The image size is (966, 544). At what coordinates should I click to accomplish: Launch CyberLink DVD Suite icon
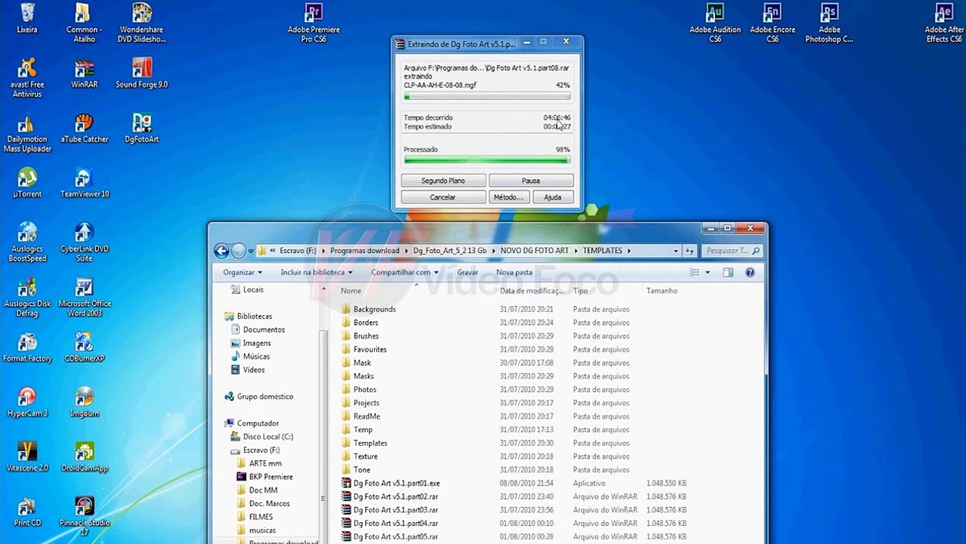click(84, 243)
